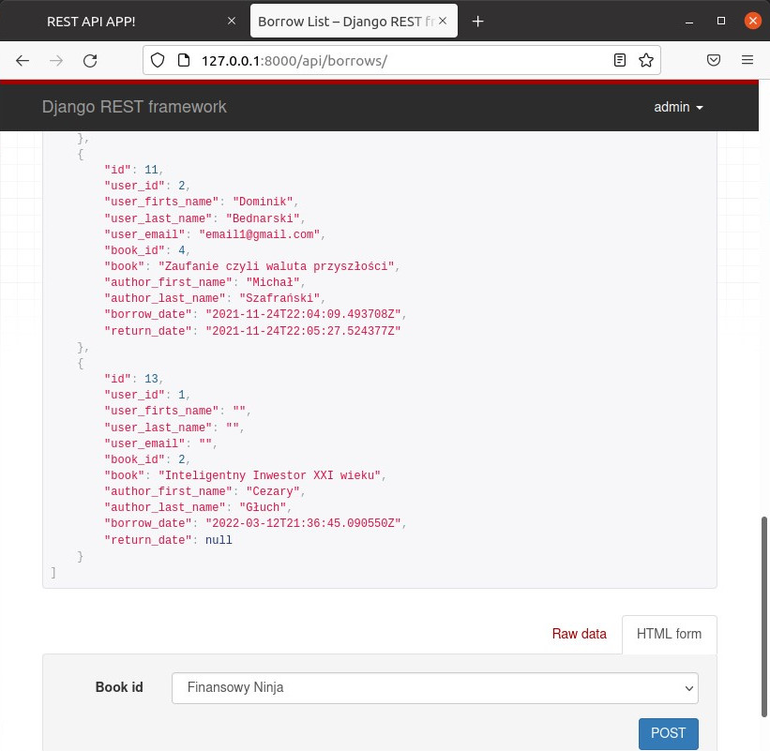
Task: Click the Django REST framework brand link
Action: coord(134,107)
